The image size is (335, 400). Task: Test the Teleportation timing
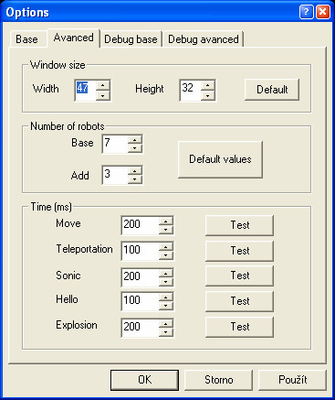point(240,251)
